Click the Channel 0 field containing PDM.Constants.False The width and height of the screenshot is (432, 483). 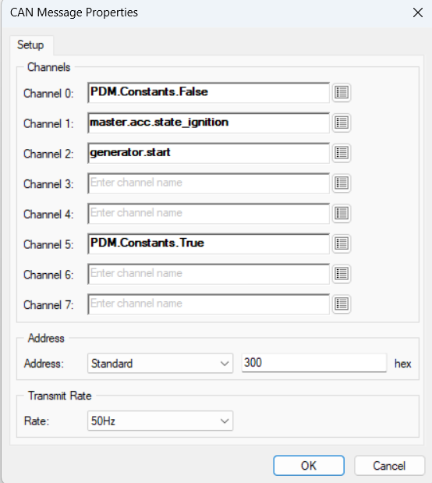click(208, 92)
